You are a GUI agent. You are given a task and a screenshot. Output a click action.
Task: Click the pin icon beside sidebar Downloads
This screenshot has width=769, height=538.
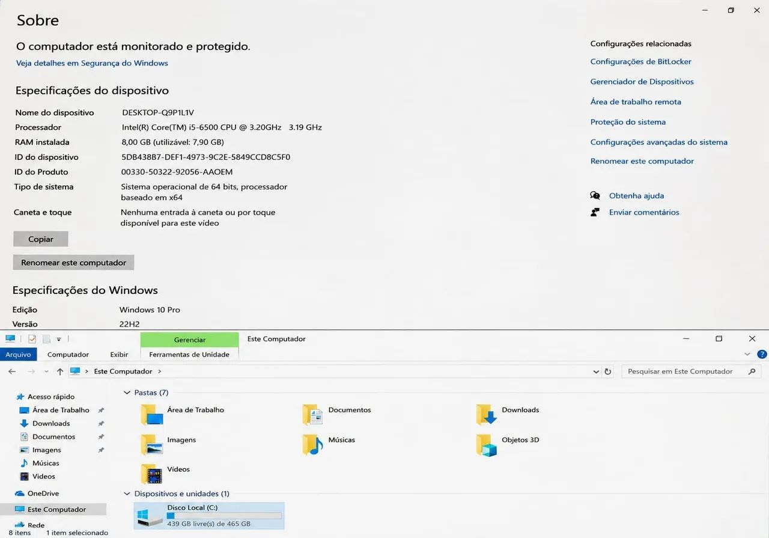pyautogui.click(x=101, y=423)
